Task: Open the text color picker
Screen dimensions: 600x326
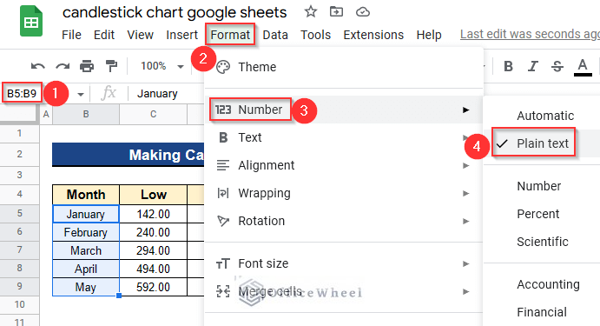Action: click(583, 67)
